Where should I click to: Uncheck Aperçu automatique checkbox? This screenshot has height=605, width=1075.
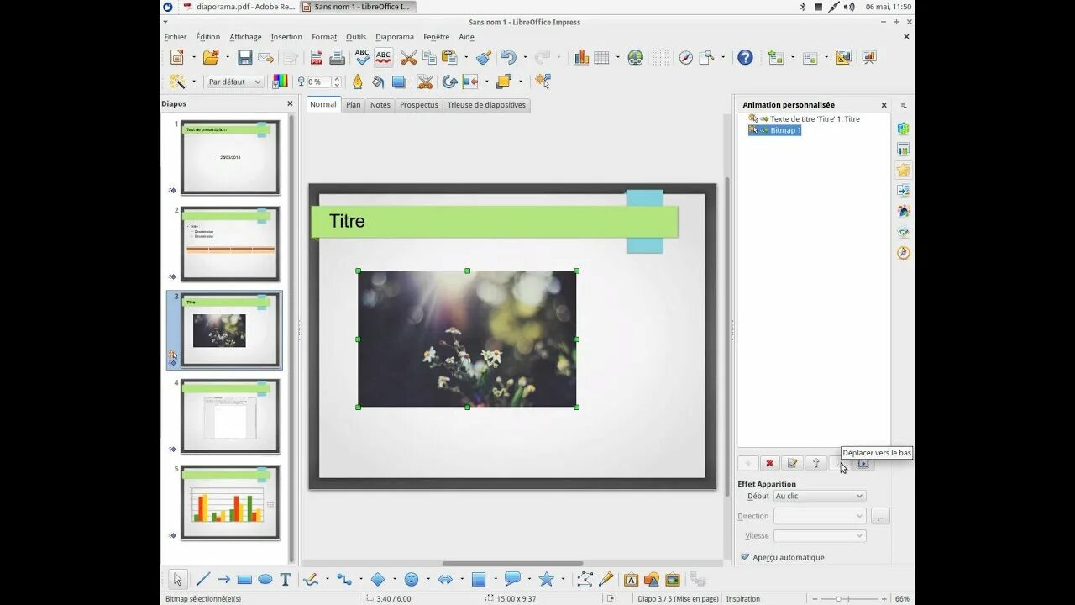(x=745, y=557)
